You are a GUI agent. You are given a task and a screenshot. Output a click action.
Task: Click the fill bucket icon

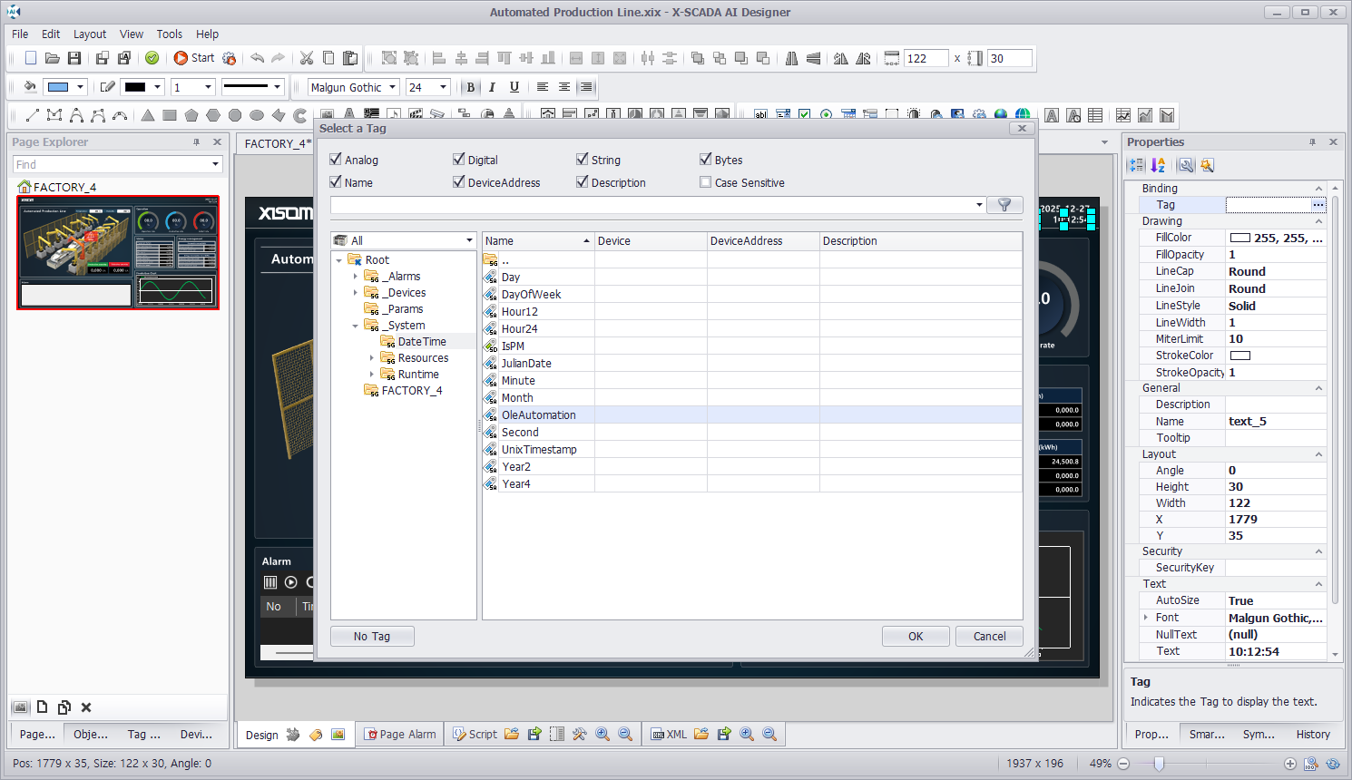30,87
